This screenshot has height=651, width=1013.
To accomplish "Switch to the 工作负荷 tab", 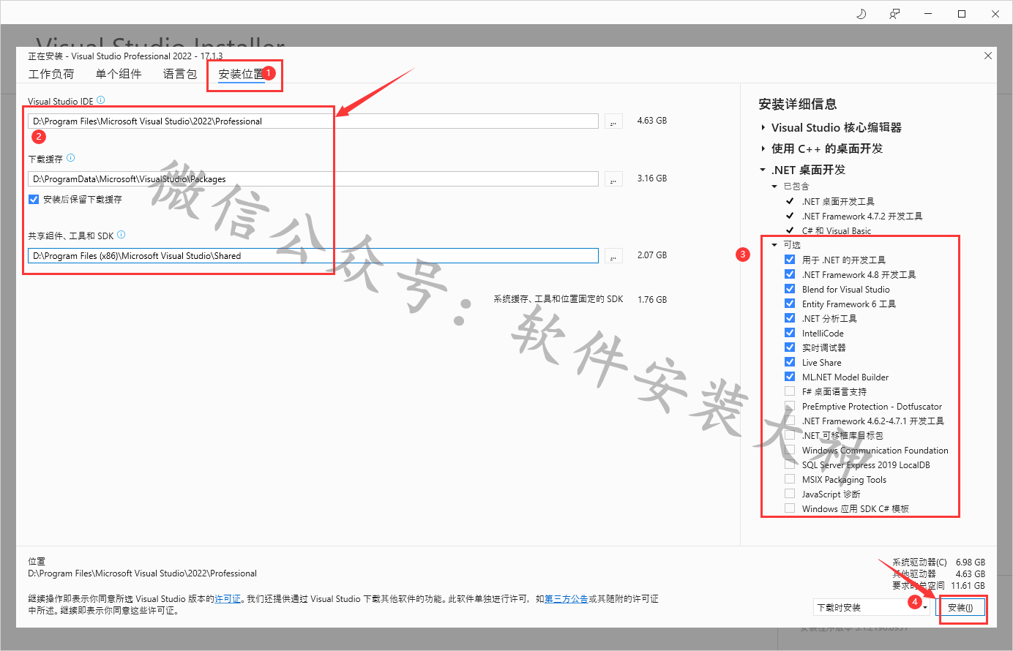I will click(51, 74).
